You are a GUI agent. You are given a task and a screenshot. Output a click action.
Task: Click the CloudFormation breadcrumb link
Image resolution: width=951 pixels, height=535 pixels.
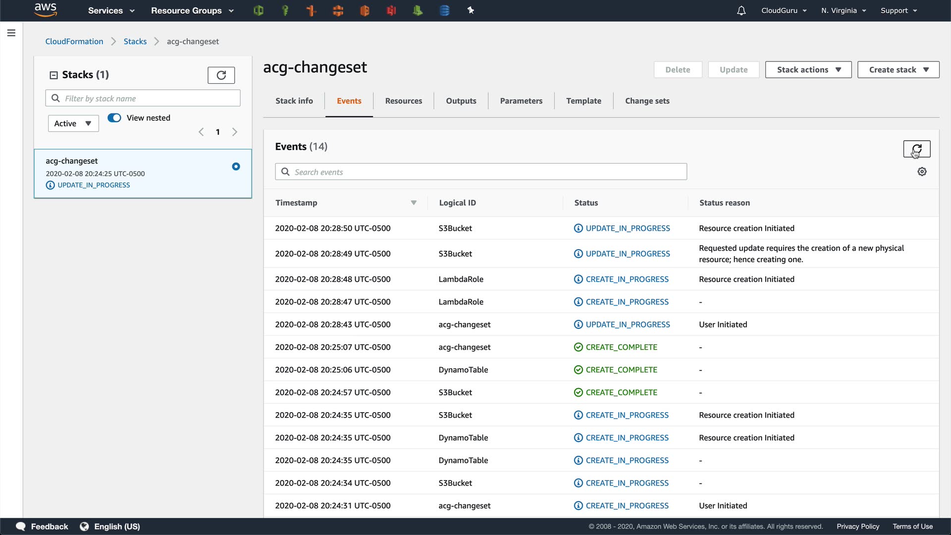point(74,42)
